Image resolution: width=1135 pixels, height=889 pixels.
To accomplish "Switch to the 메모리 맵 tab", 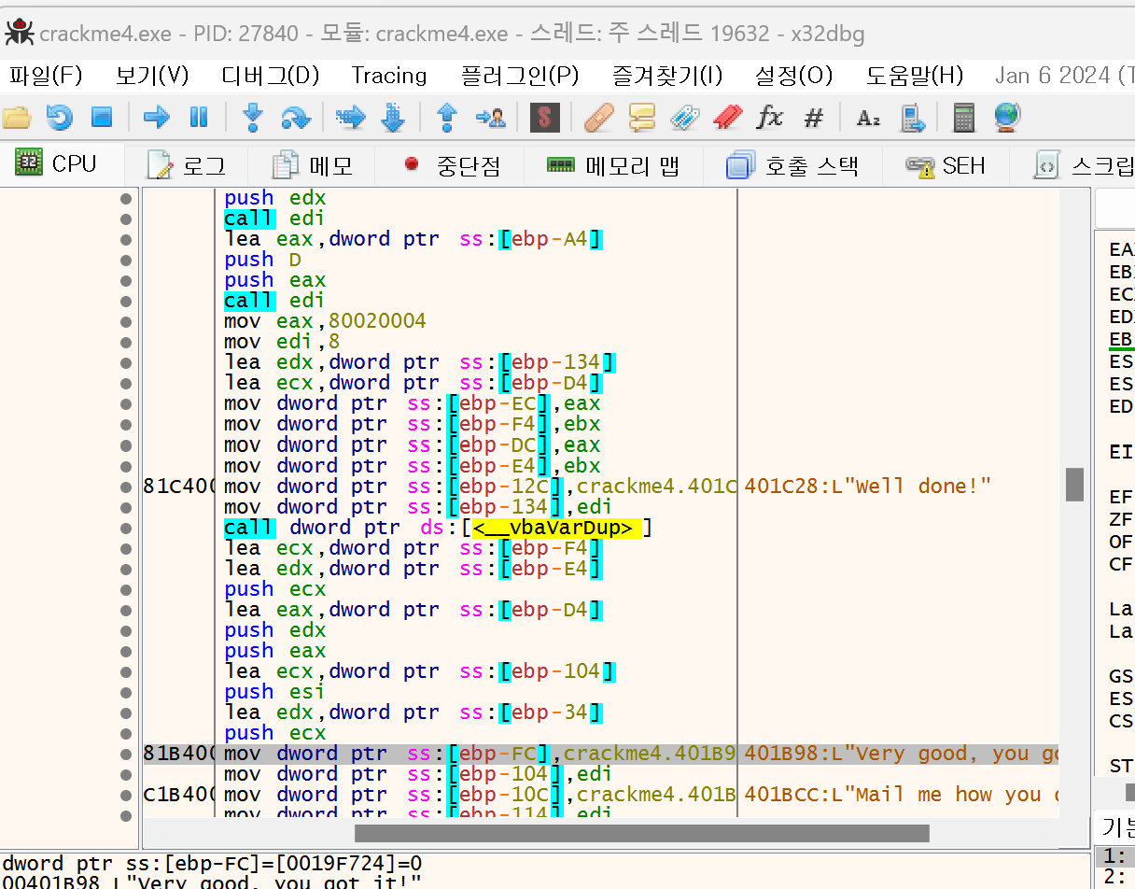I will (613, 166).
